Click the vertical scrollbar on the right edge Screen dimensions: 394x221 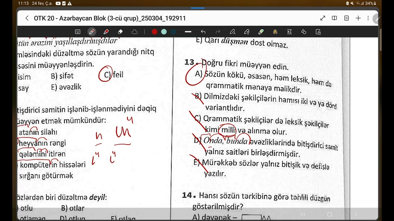[x=380, y=40]
